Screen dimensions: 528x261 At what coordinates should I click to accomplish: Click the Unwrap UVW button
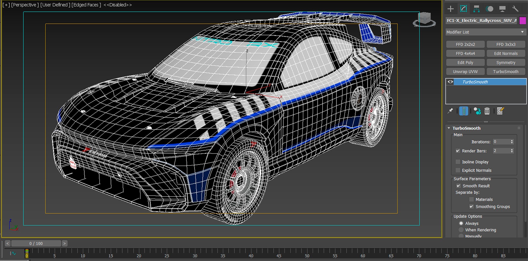click(x=465, y=71)
